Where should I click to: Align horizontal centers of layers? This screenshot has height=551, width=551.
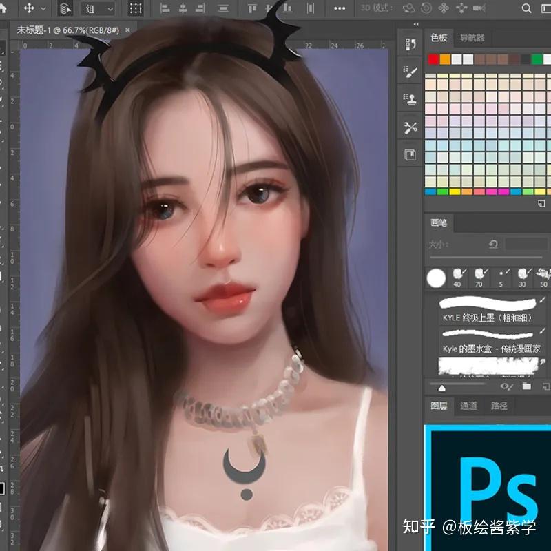183,8
